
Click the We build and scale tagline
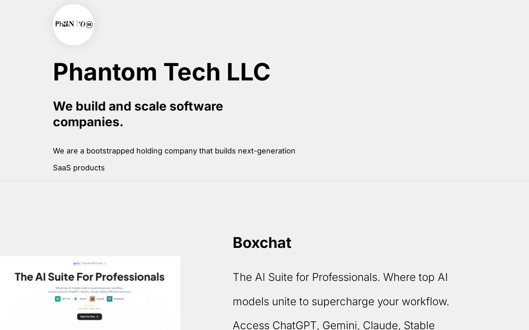click(138, 114)
